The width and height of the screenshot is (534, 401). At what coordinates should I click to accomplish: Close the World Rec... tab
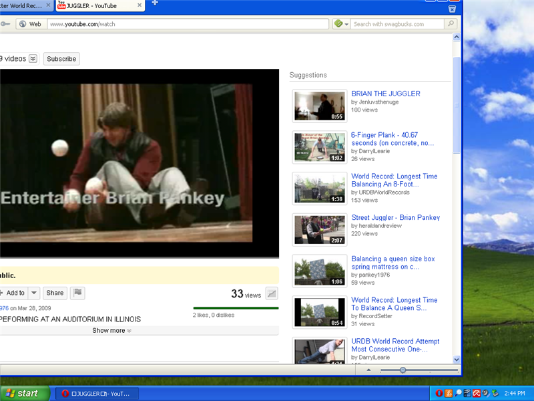coord(48,5)
